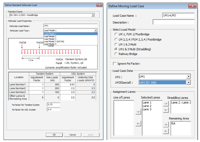The height and width of the screenshot is (142, 200).
Task: Pick Load Model 4 in dropdown list
Action: point(50,44)
